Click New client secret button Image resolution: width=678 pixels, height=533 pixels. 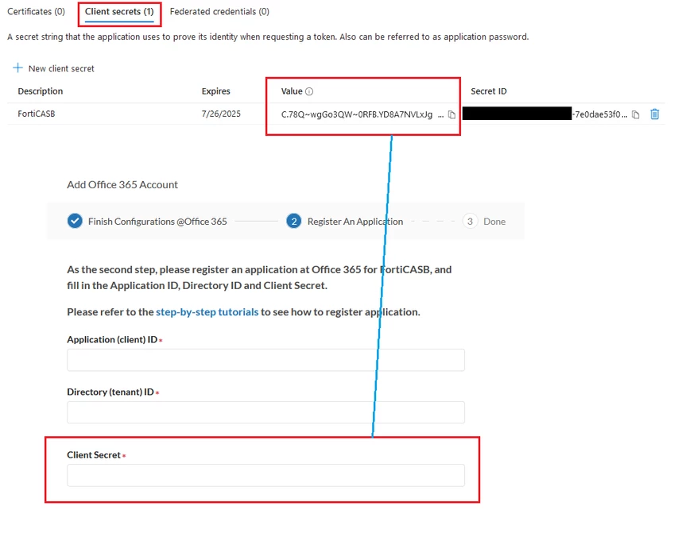click(53, 68)
